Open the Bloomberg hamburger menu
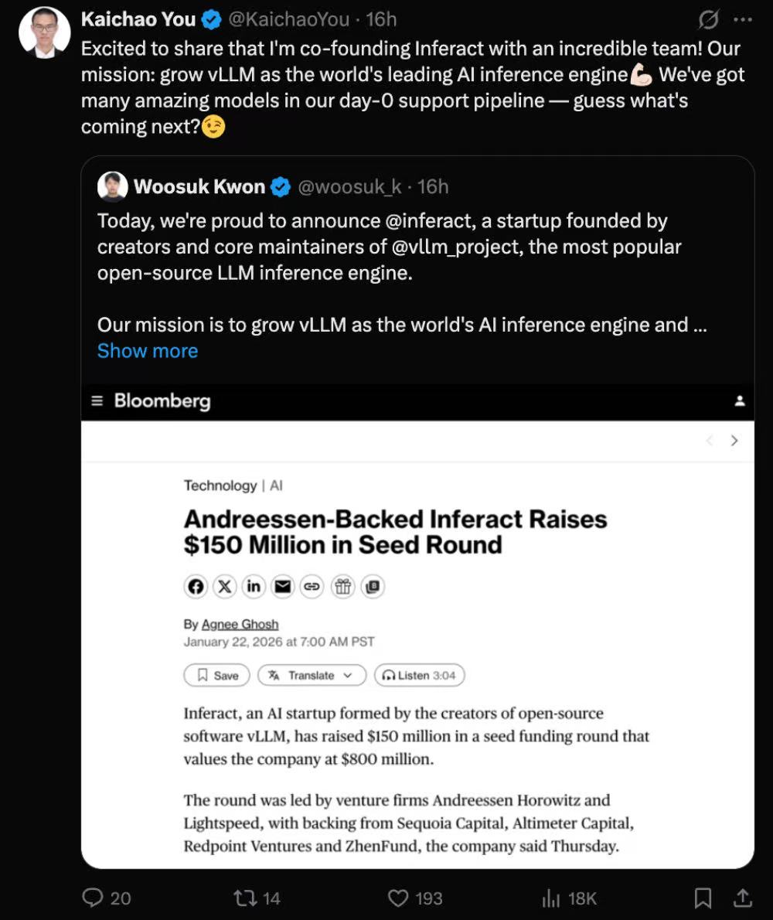This screenshot has width=773, height=920. (x=97, y=400)
